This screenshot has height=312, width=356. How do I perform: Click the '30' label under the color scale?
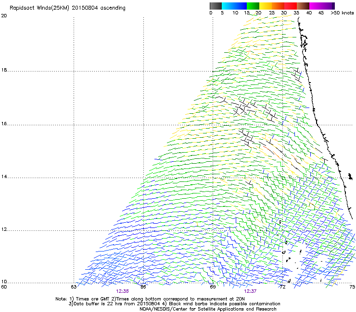[284, 13]
